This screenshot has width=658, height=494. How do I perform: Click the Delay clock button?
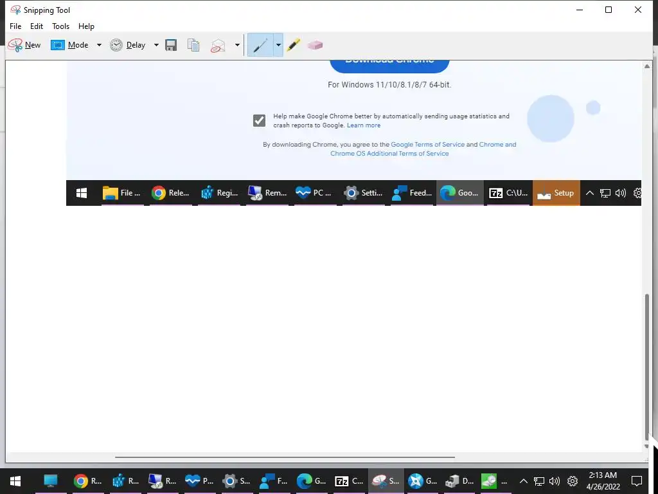[128, 45]
